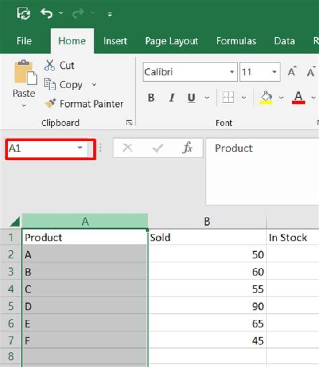The height and width of the screenshot is (367, 319).
Task: Select cell with product E
Action: coord(85,323)
